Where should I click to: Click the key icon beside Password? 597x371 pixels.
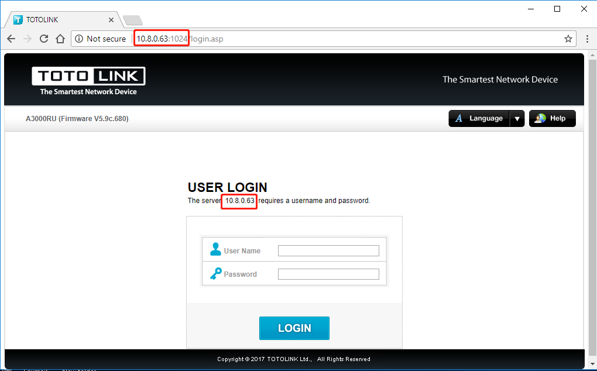click(x=215, y=273)
